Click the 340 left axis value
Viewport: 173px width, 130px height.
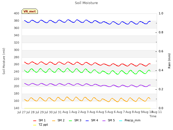16,35
